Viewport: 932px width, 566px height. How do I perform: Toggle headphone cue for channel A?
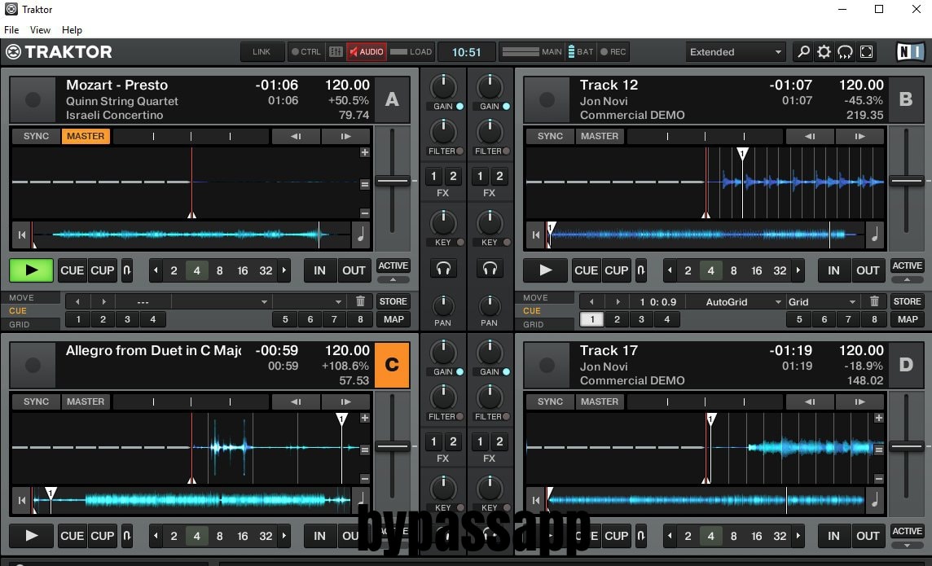point(443,269)
